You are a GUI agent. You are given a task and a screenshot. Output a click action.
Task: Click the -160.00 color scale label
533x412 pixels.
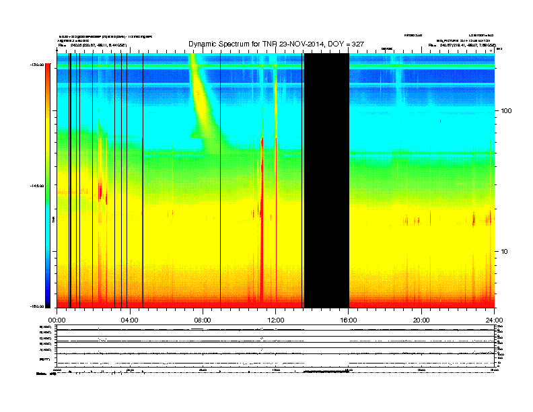coord(37,306)
